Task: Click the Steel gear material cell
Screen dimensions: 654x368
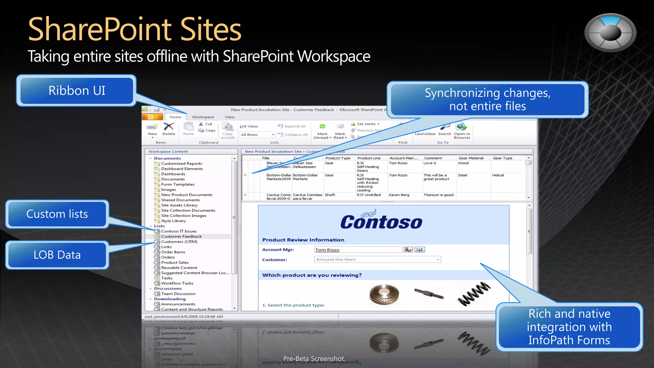Action: pyautogui.click(x=462, y=175)
